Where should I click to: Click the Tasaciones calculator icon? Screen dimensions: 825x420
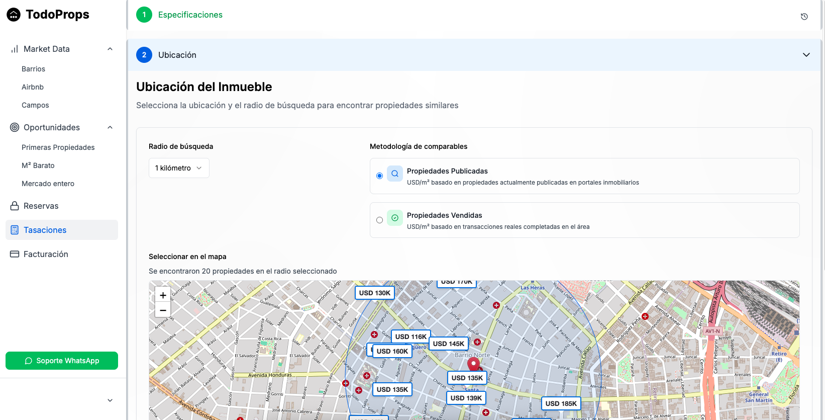15,230
